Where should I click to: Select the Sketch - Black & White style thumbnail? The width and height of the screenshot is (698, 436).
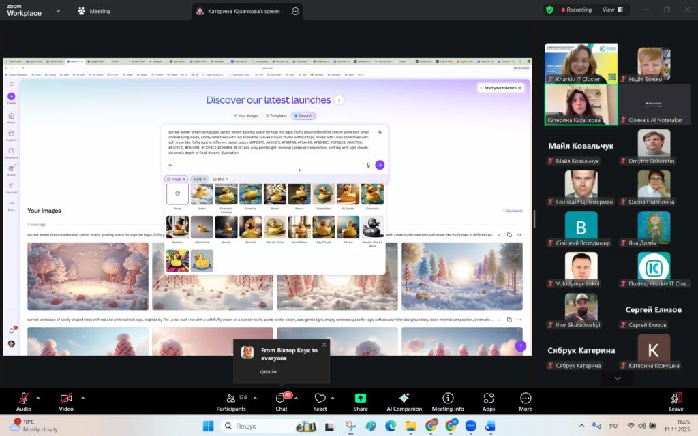(373, 228)
